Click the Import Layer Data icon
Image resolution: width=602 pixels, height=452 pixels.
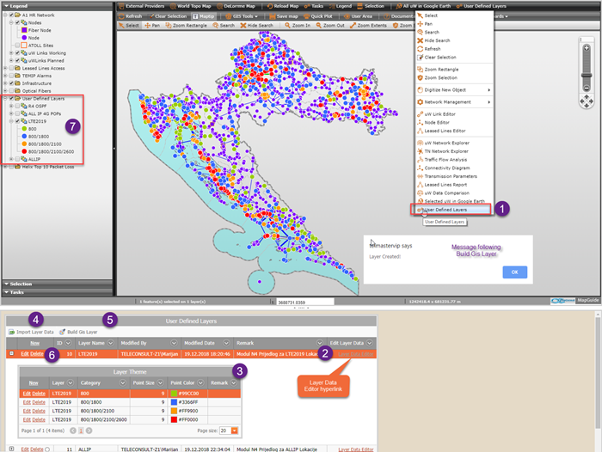pyautogui.click(x=11, y=332)
